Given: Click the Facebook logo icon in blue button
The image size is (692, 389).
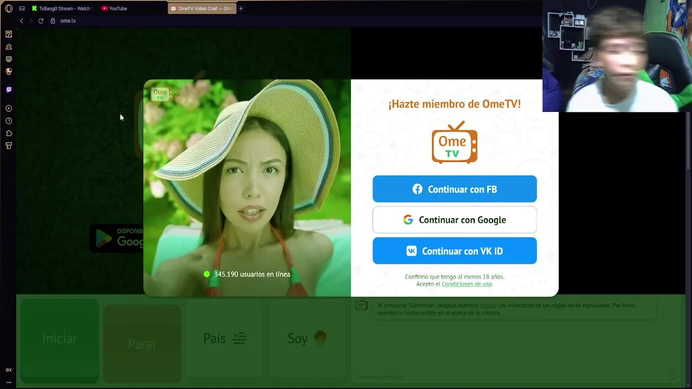Looking at the screenshot, I should [x=417, y=189].
